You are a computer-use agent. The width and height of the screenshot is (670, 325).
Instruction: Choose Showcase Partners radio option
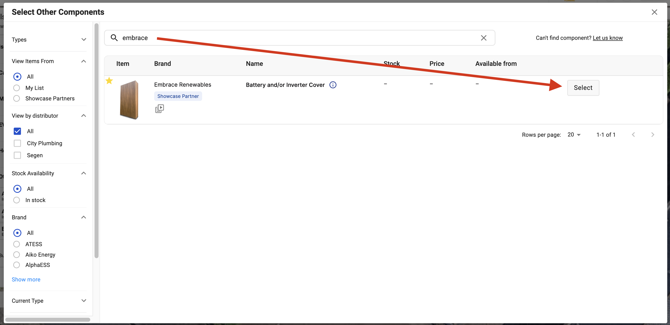pos(17,98)
